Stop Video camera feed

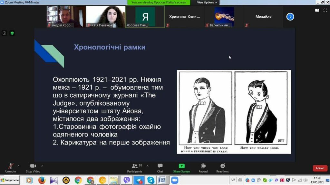coord(33,167)
